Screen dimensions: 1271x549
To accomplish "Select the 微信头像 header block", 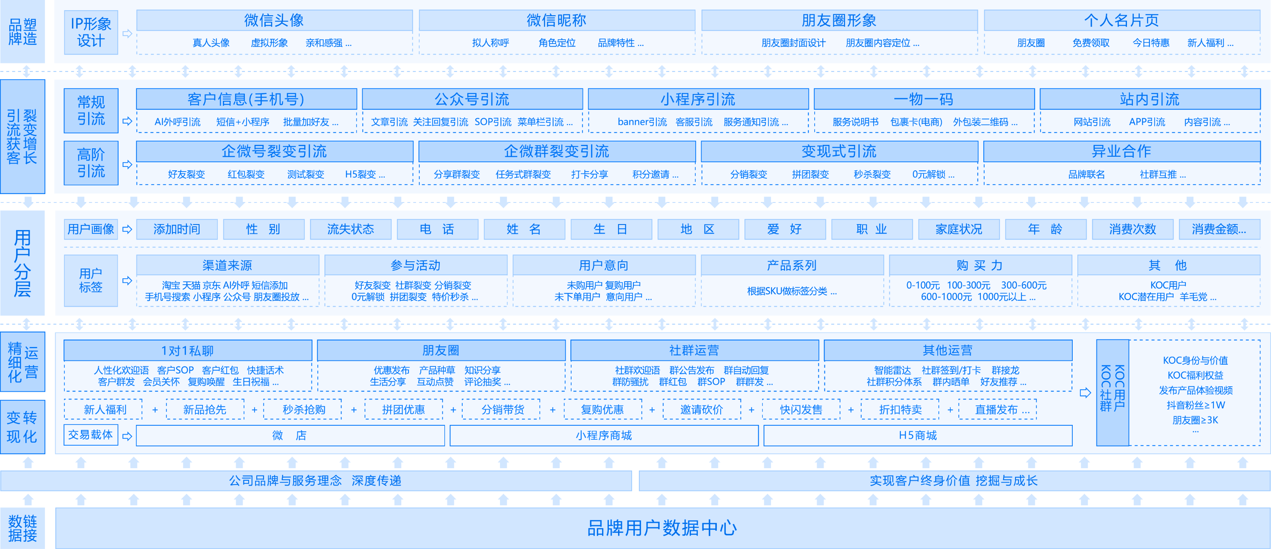I will pyautogui.click(x=275, y=20).
